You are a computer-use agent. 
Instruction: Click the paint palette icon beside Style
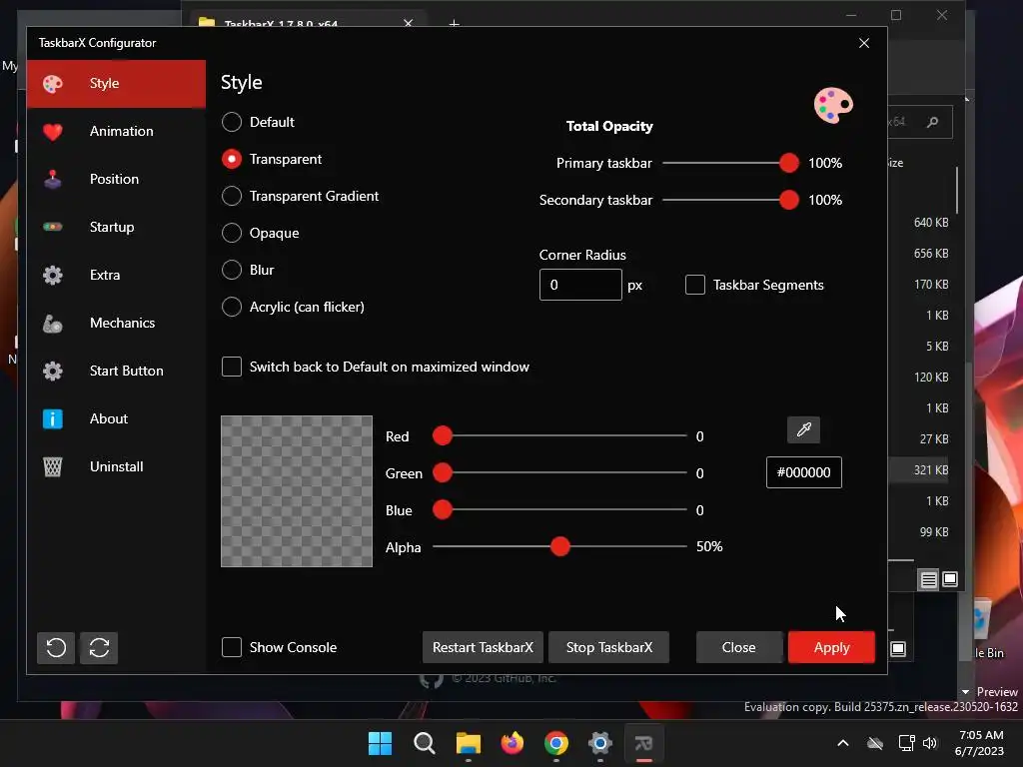(x=52, y=84)
